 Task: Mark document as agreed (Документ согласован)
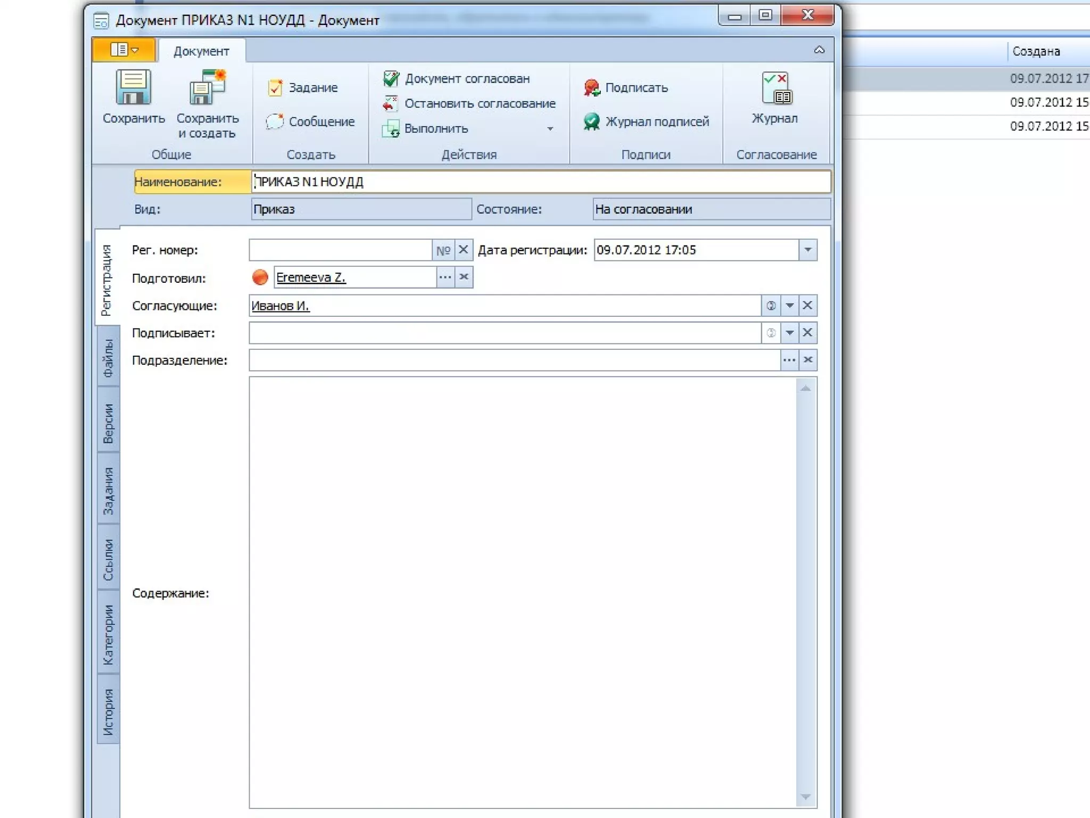pos(457,79)
